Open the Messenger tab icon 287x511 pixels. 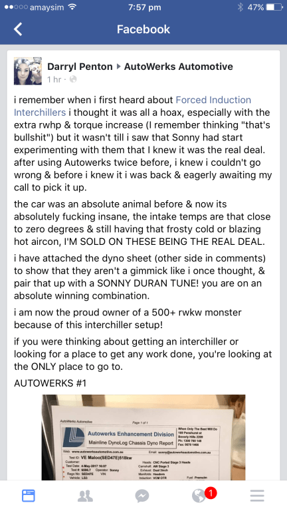pyautogui.click(x=142, y=496)
